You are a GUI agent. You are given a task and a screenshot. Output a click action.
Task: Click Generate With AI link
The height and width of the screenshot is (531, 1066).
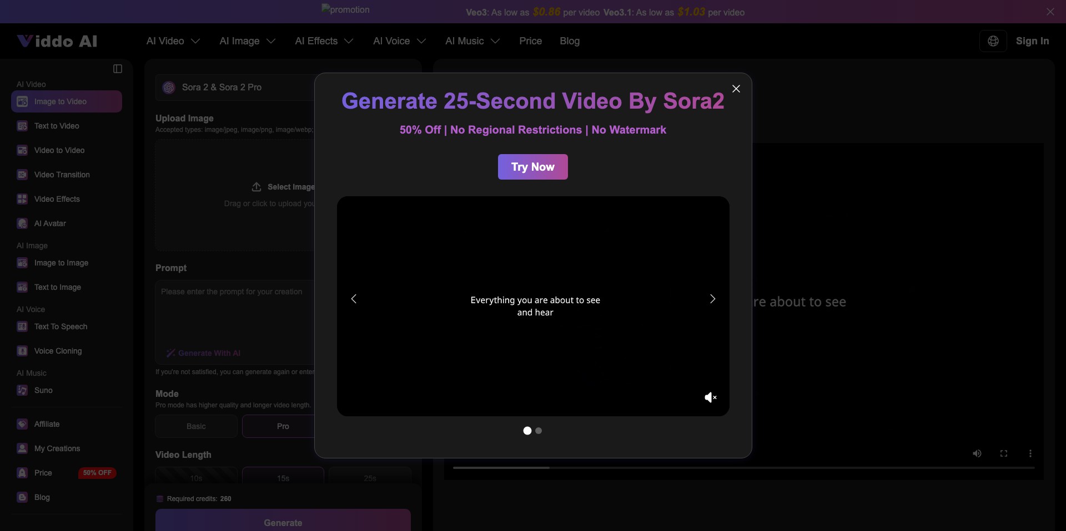point(203,353)
